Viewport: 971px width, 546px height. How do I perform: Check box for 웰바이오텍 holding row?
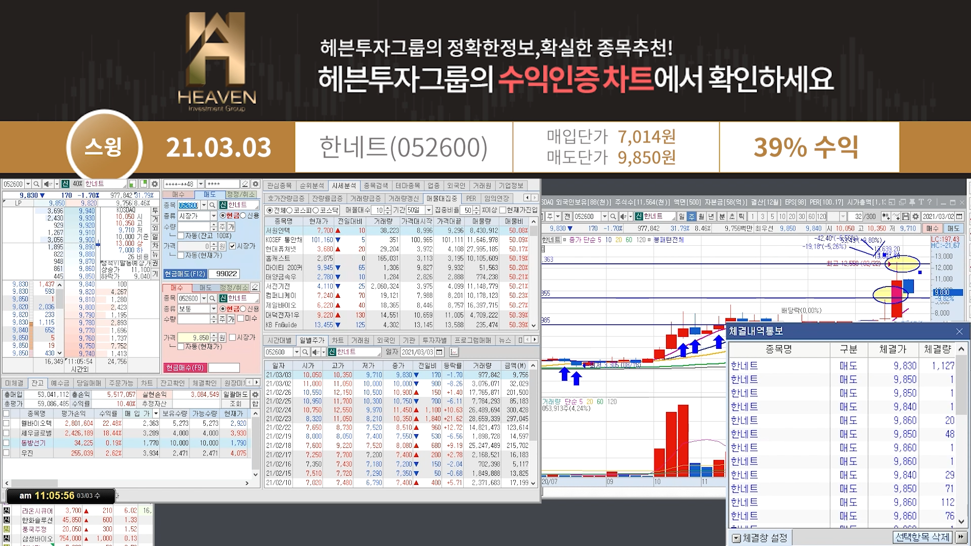click(6, 424)
